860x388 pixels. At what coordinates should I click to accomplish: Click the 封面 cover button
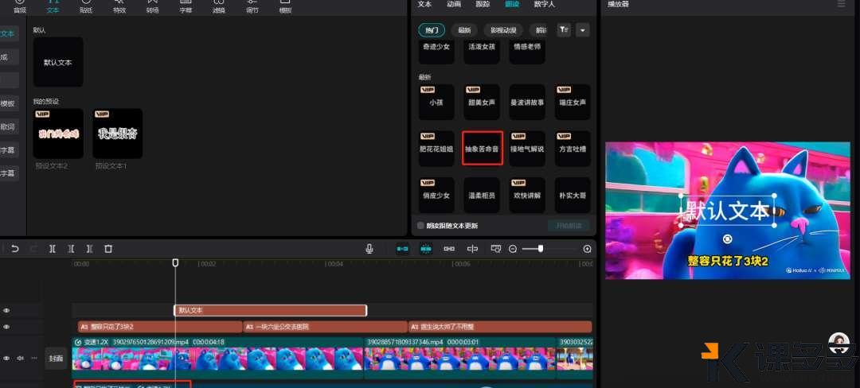point(56,359)
